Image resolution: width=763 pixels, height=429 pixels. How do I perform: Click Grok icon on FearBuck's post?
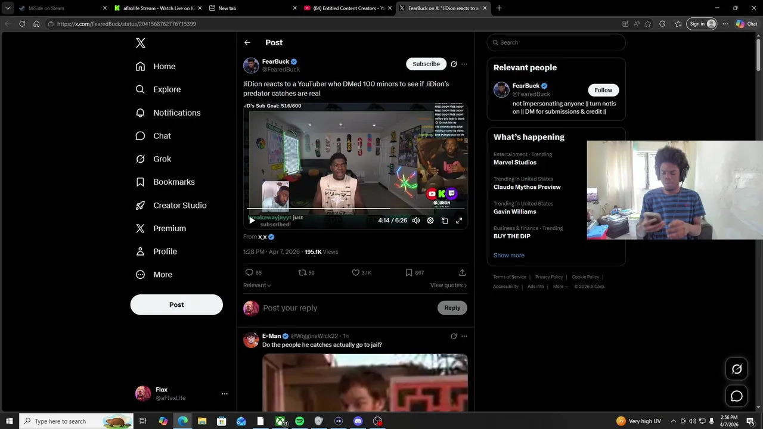pyautogui.click(x=454, y=64)
